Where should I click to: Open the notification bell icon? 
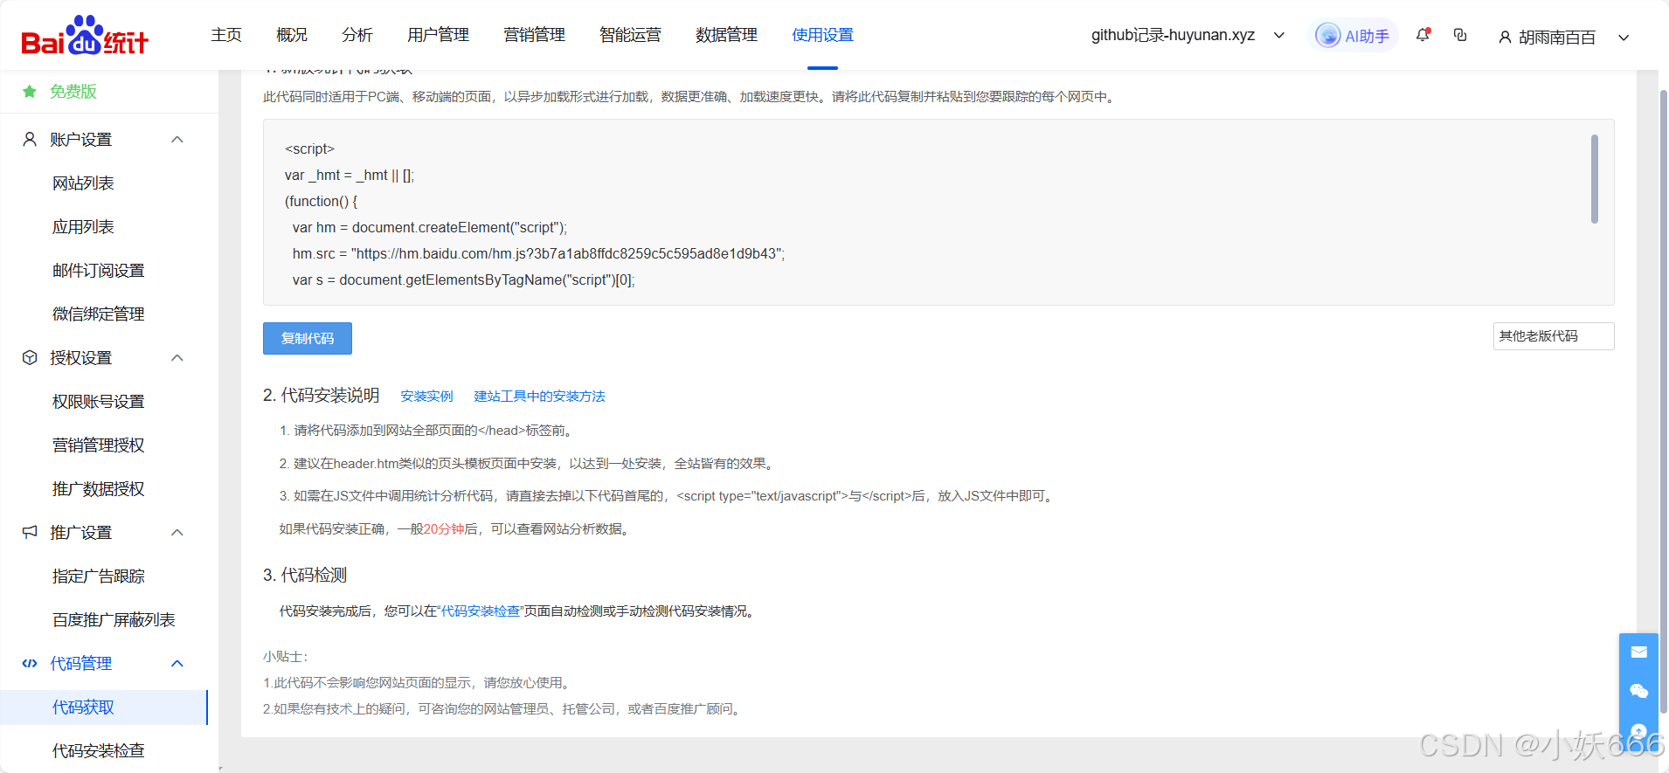[x=1423, y=35]
